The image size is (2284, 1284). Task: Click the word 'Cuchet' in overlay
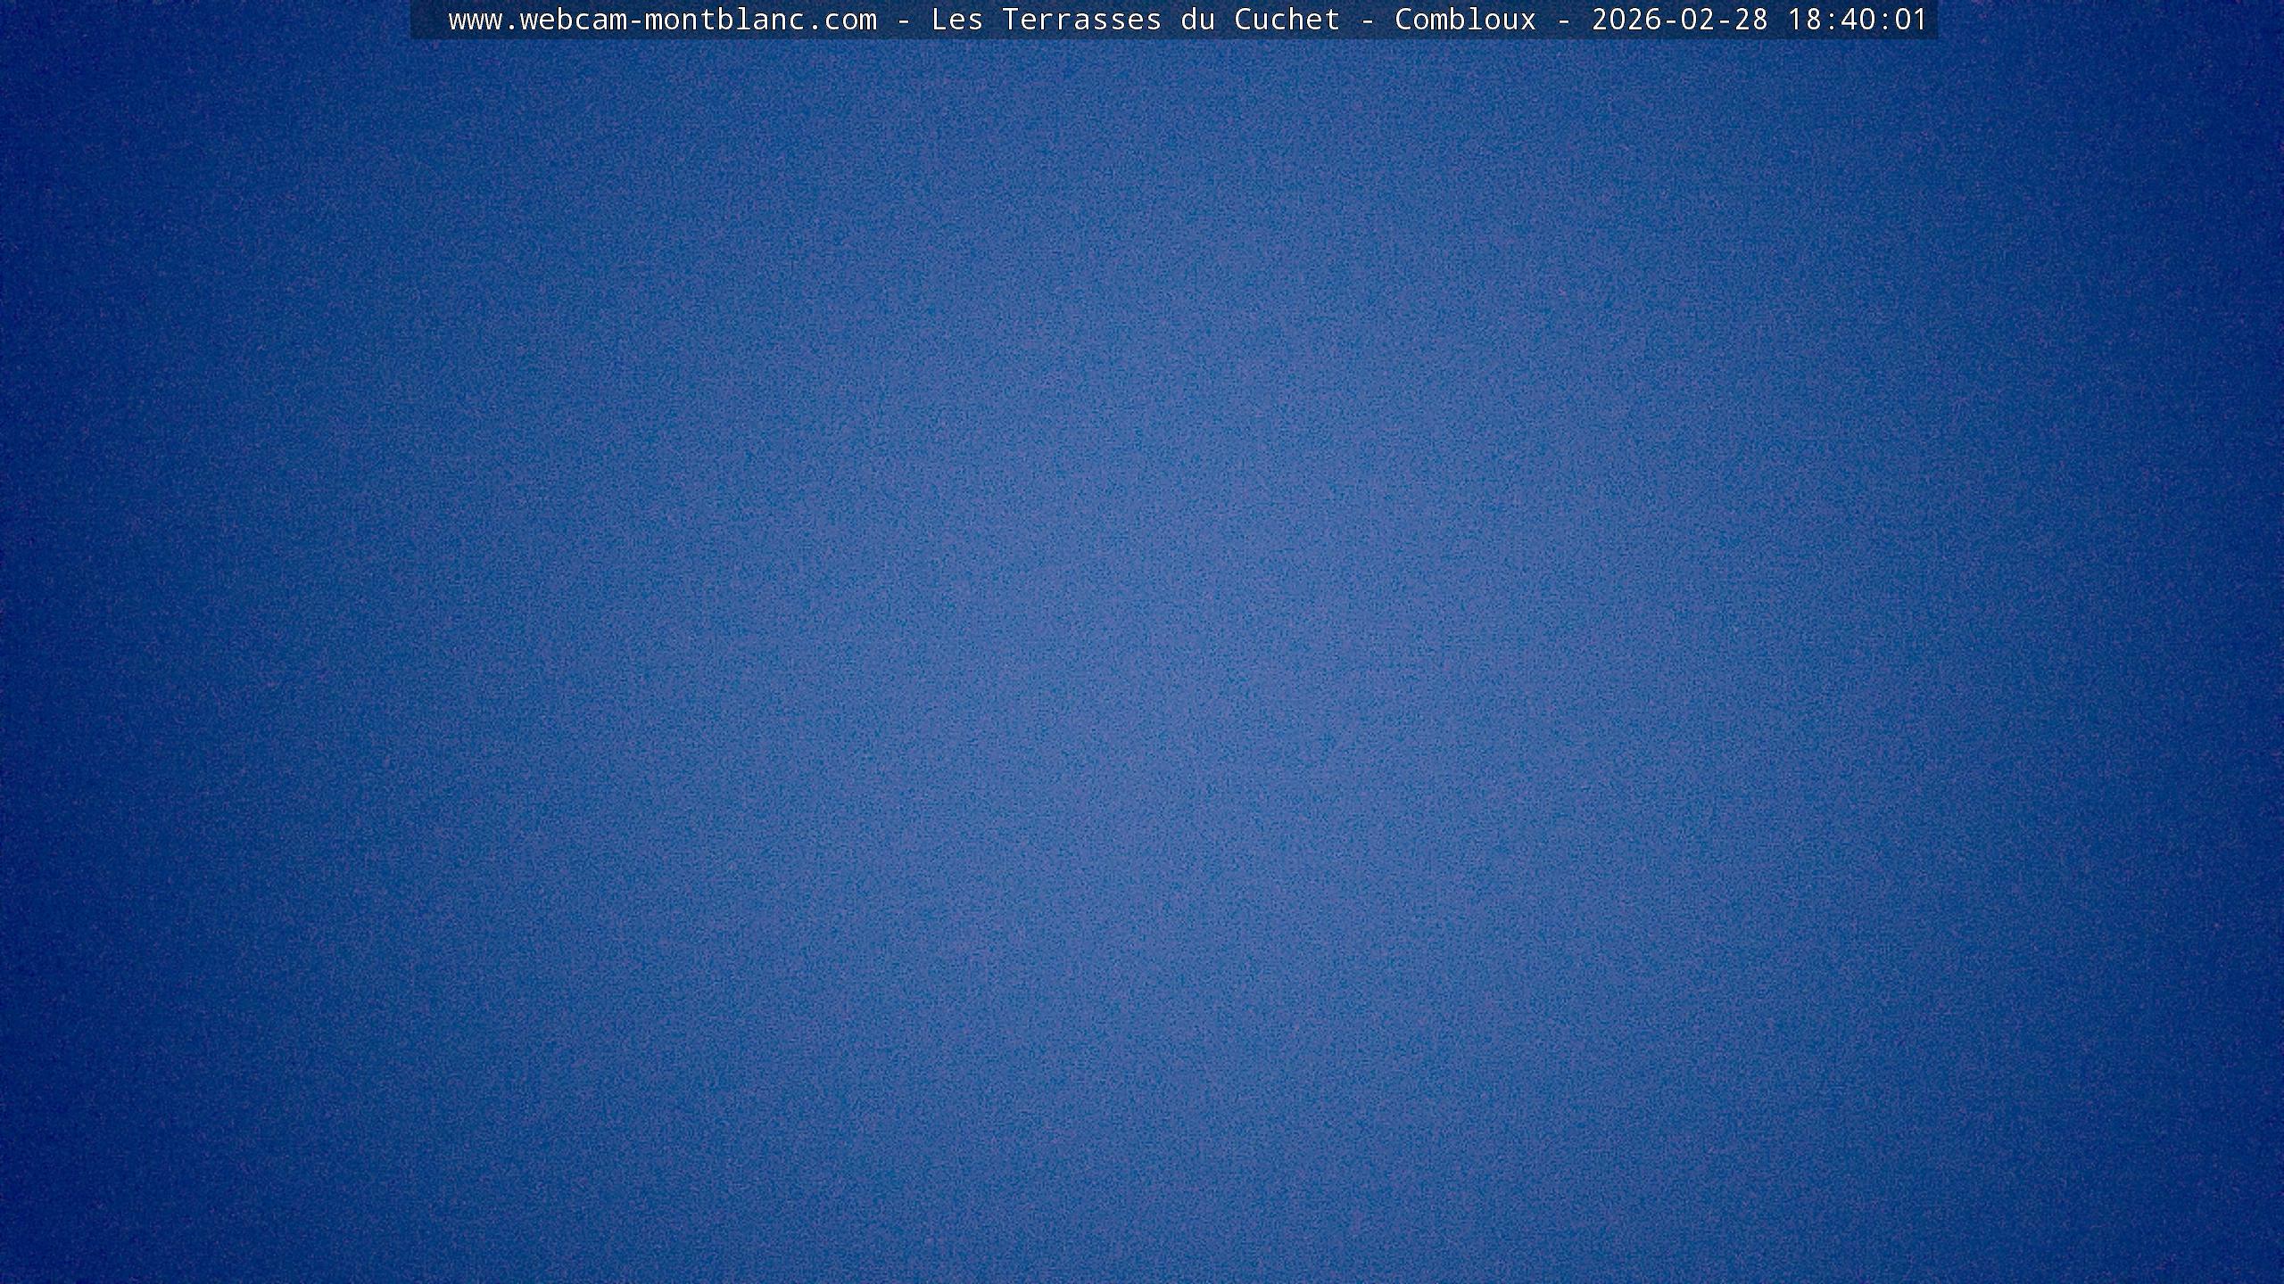pos(1287,20)
